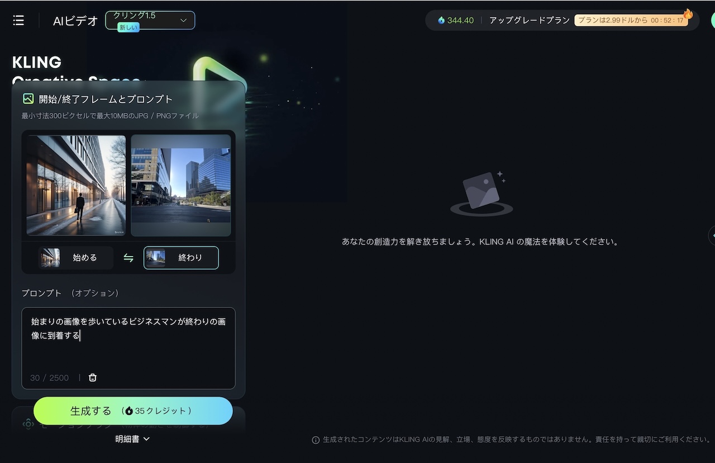Click the collapsed panel handle on right edge
The image size is (715, 463).
click(712, 235)
